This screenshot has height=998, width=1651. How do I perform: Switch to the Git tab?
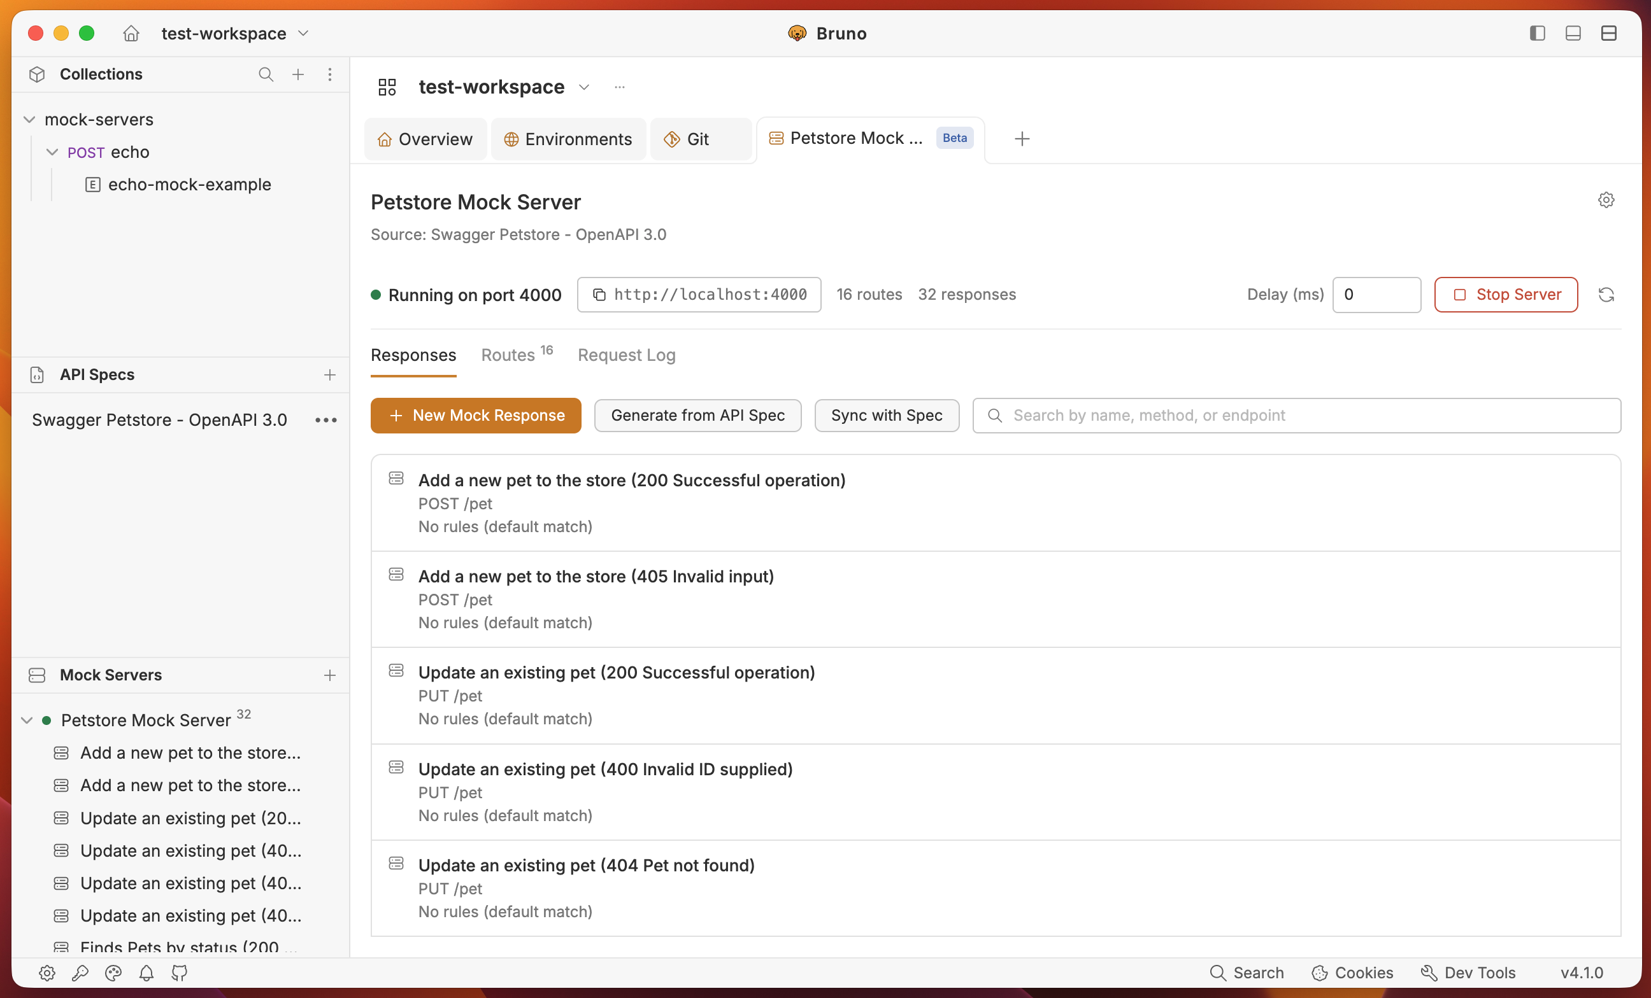click(700, 139)
